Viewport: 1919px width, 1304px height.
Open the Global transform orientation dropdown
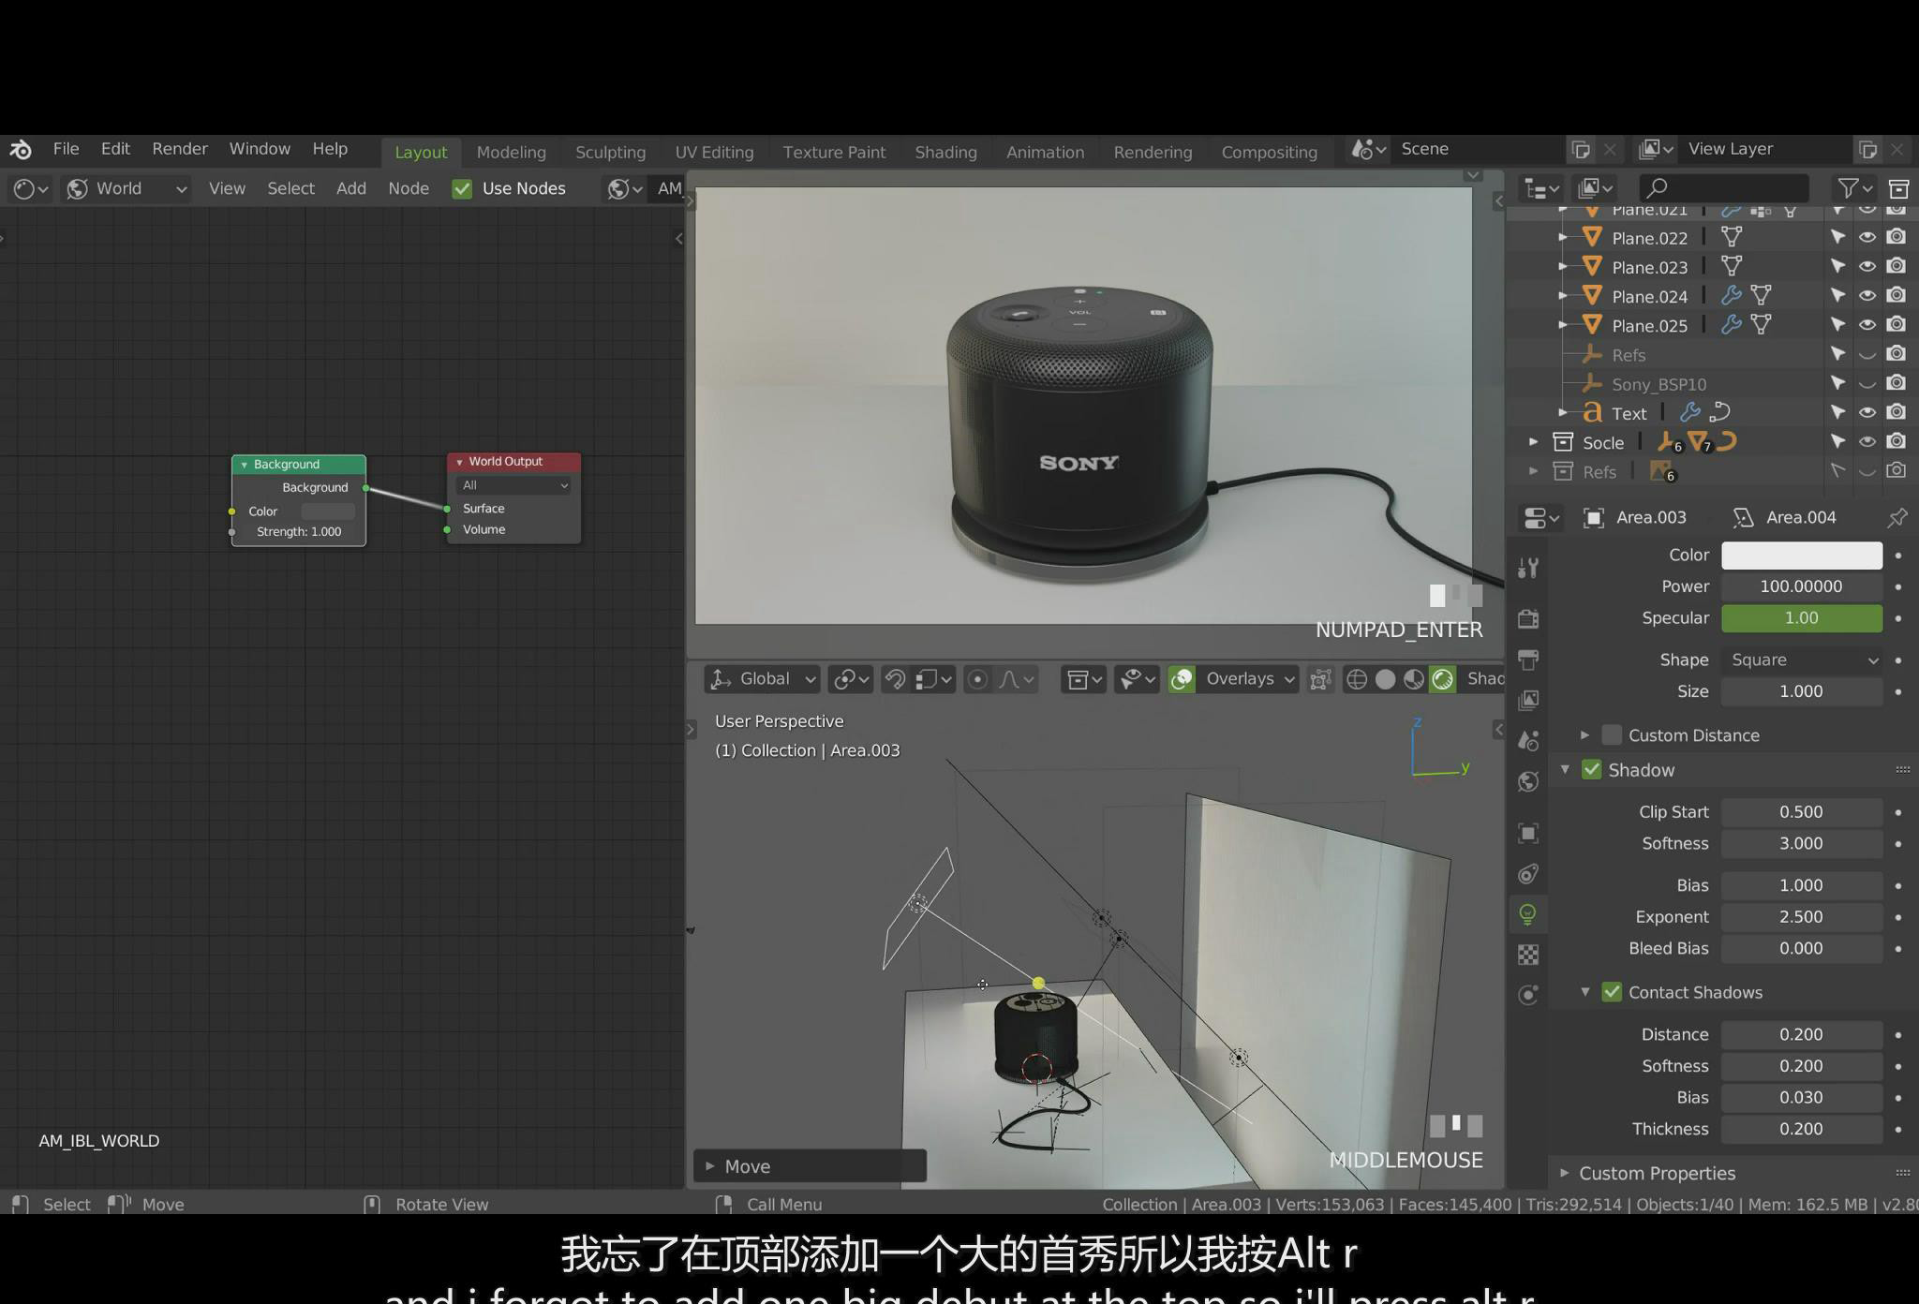[762, 679]
